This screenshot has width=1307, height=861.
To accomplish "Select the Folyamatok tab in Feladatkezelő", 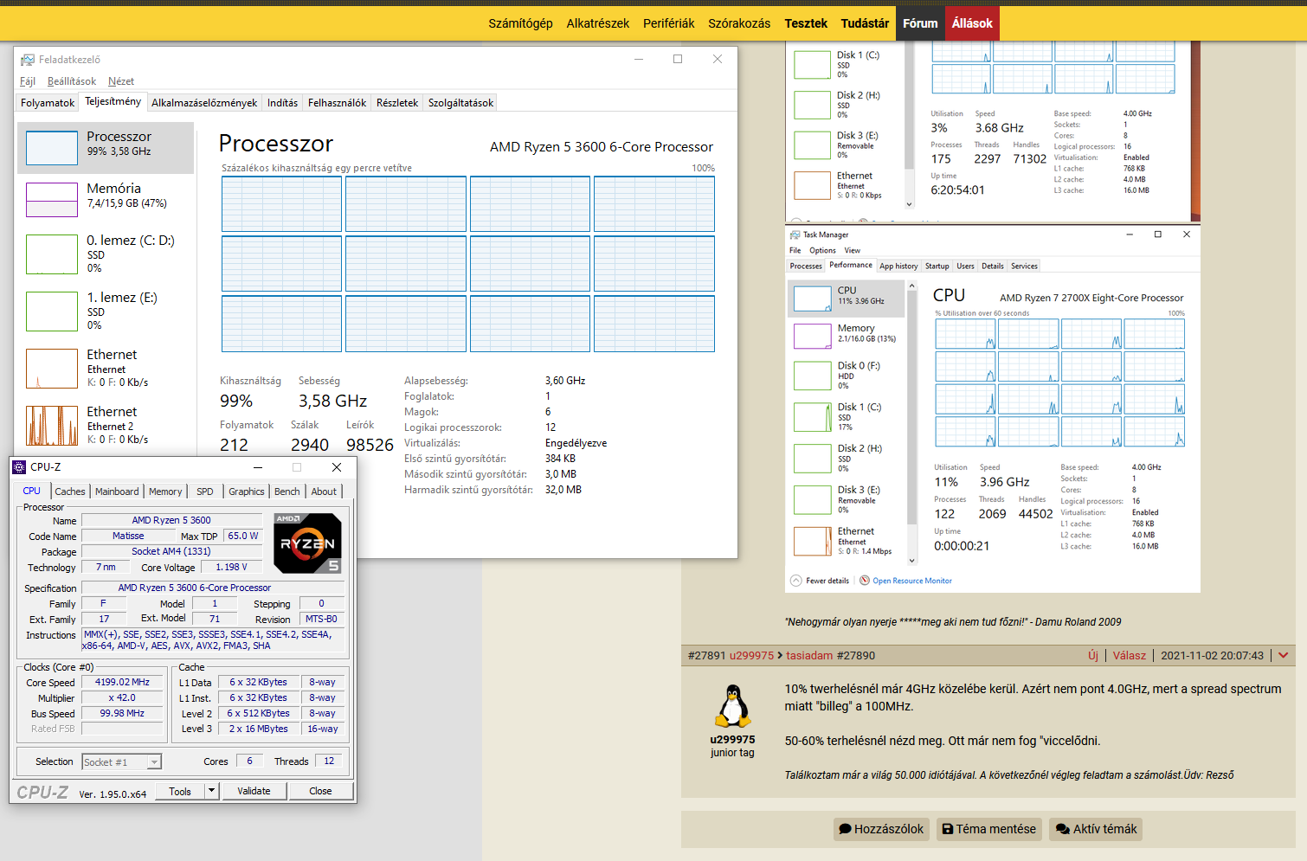I will [x=48, y=103].
